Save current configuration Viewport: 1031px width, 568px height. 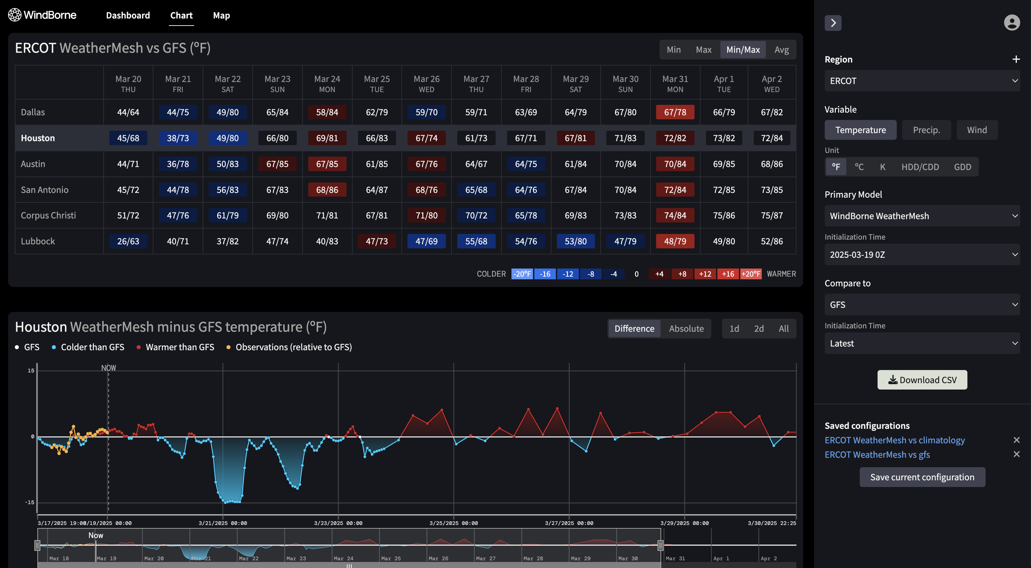point(922,477)
